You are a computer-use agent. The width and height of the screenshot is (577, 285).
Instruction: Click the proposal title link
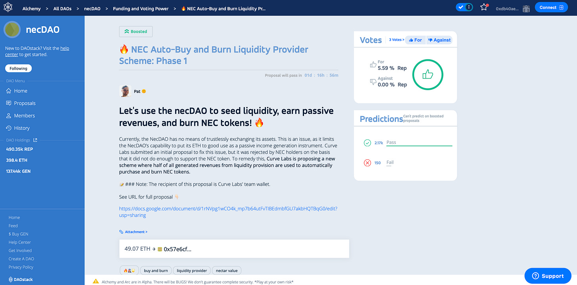214,55
